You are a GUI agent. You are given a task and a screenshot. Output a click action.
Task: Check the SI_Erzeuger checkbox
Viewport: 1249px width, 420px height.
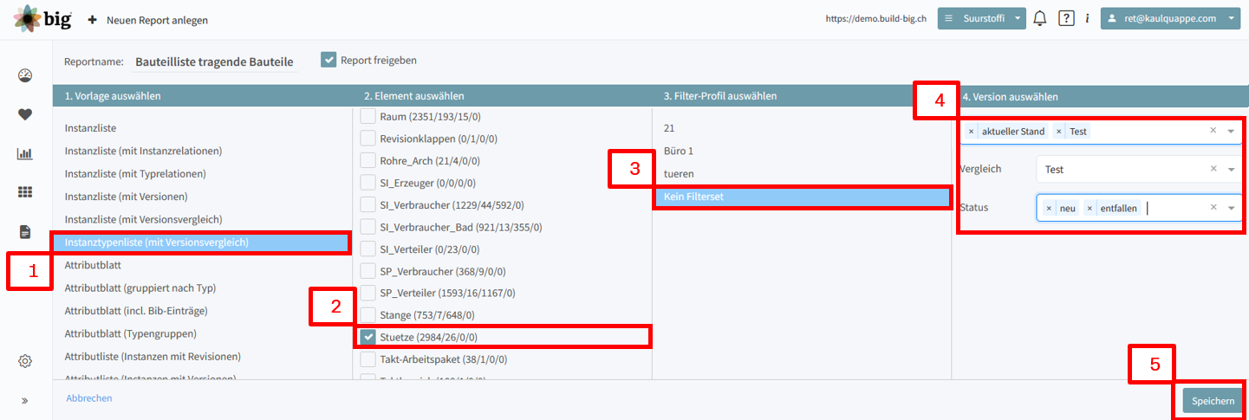tap(368, 183)
